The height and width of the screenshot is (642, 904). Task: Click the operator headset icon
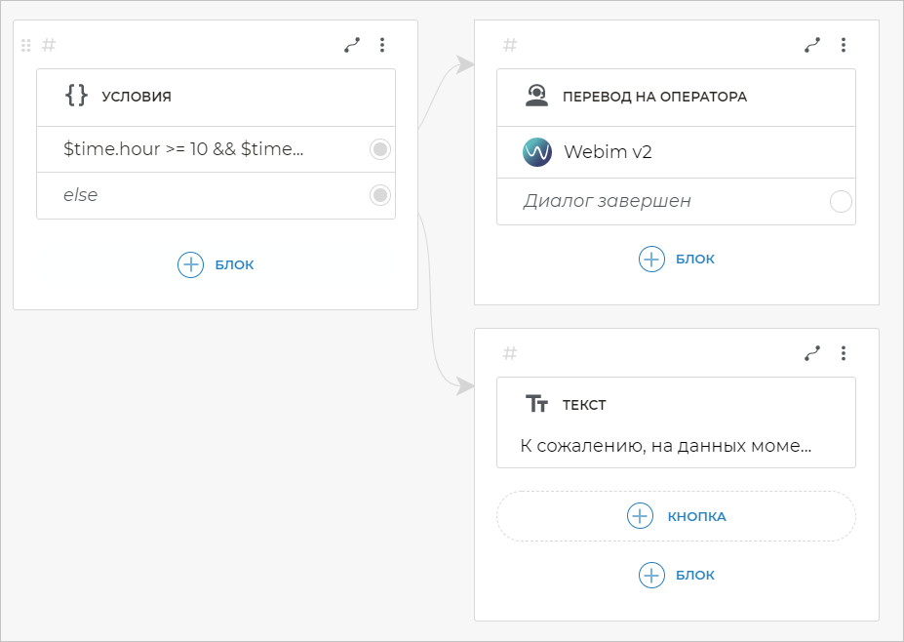click(536, 96)
